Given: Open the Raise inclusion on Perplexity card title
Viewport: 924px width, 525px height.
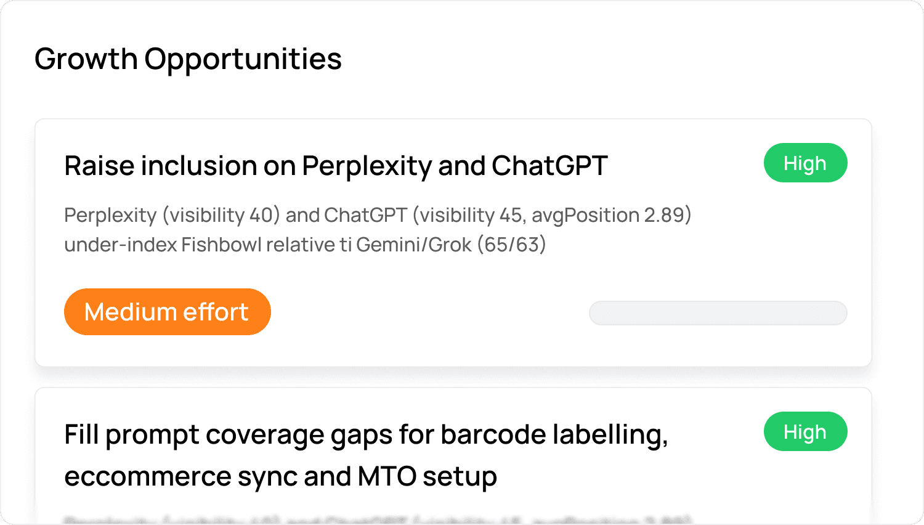Looking at the screenshot, I should [x=336, y=166].
